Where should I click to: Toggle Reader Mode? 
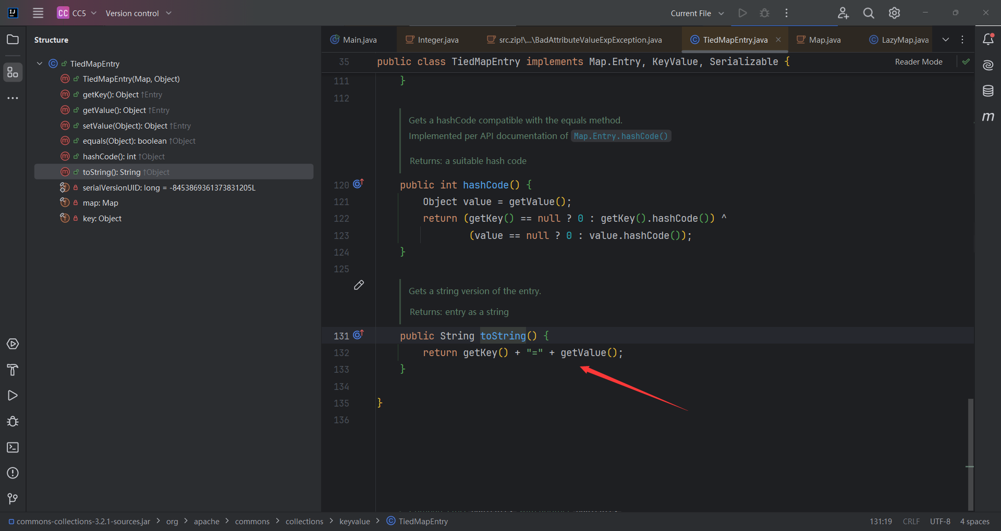tap(919, 61)
